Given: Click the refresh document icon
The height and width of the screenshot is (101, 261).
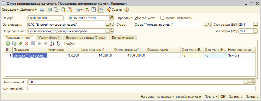Looking at the screenshot, I should 50,10.
